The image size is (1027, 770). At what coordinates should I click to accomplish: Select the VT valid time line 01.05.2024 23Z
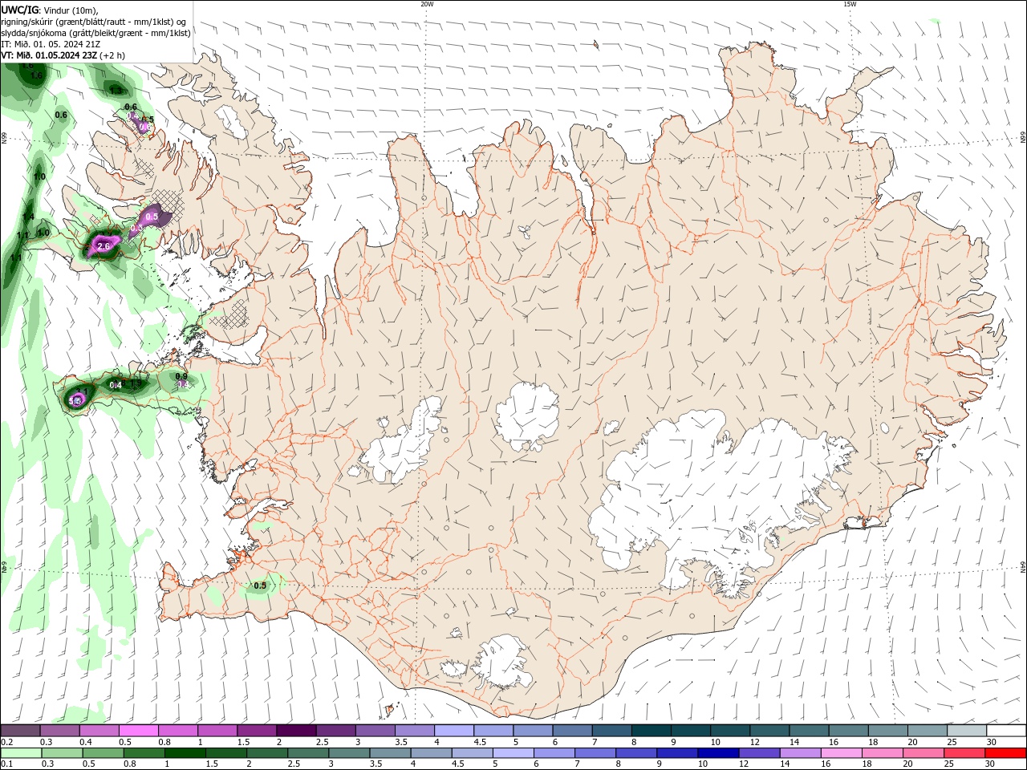(63, 55)
